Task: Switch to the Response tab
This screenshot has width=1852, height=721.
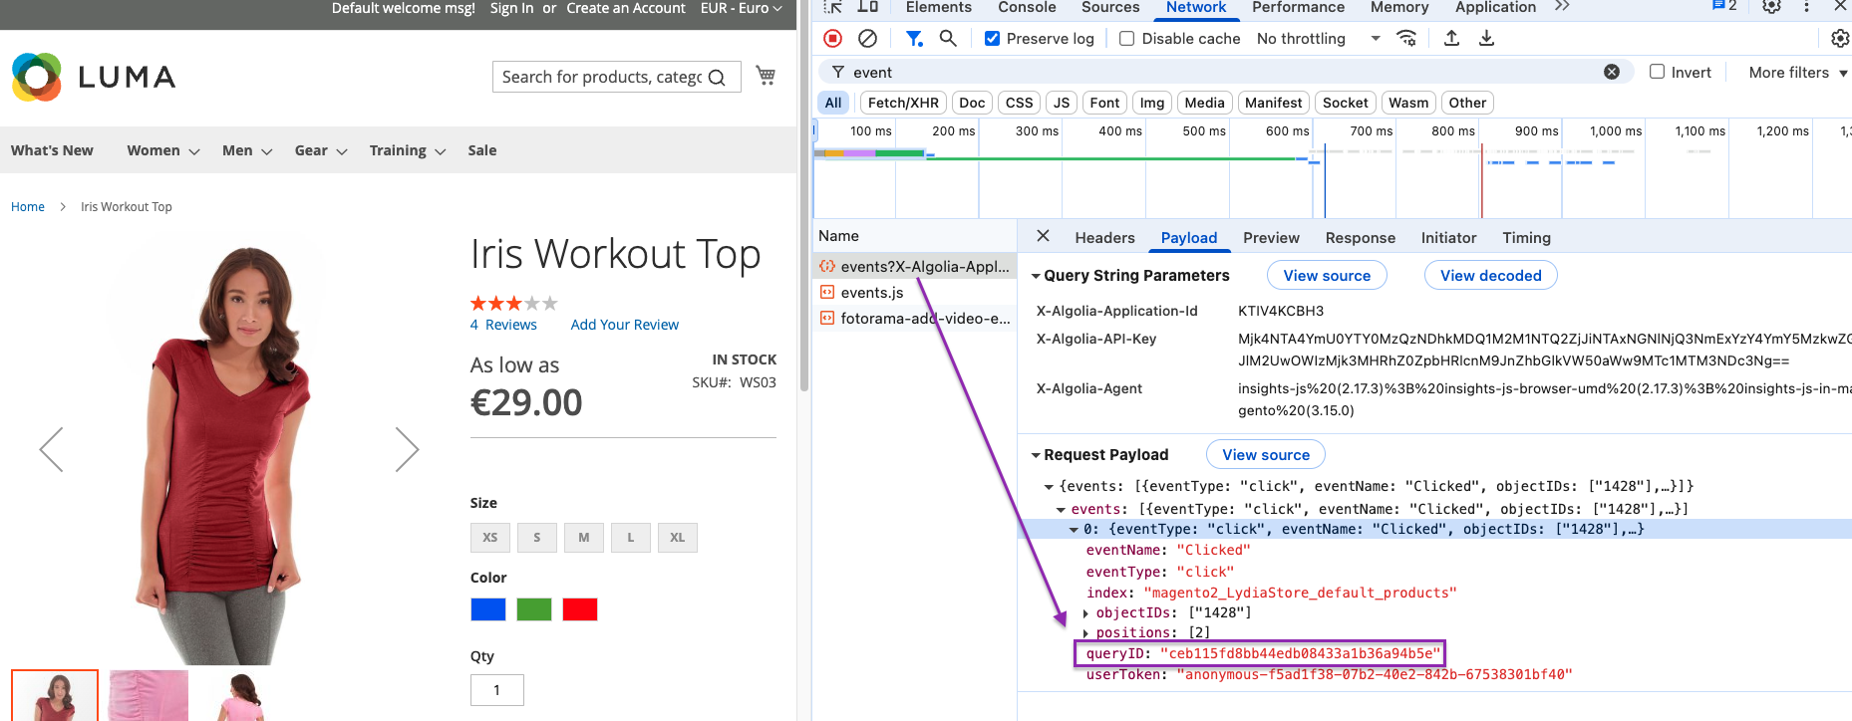Action: tap(1360, 238)
